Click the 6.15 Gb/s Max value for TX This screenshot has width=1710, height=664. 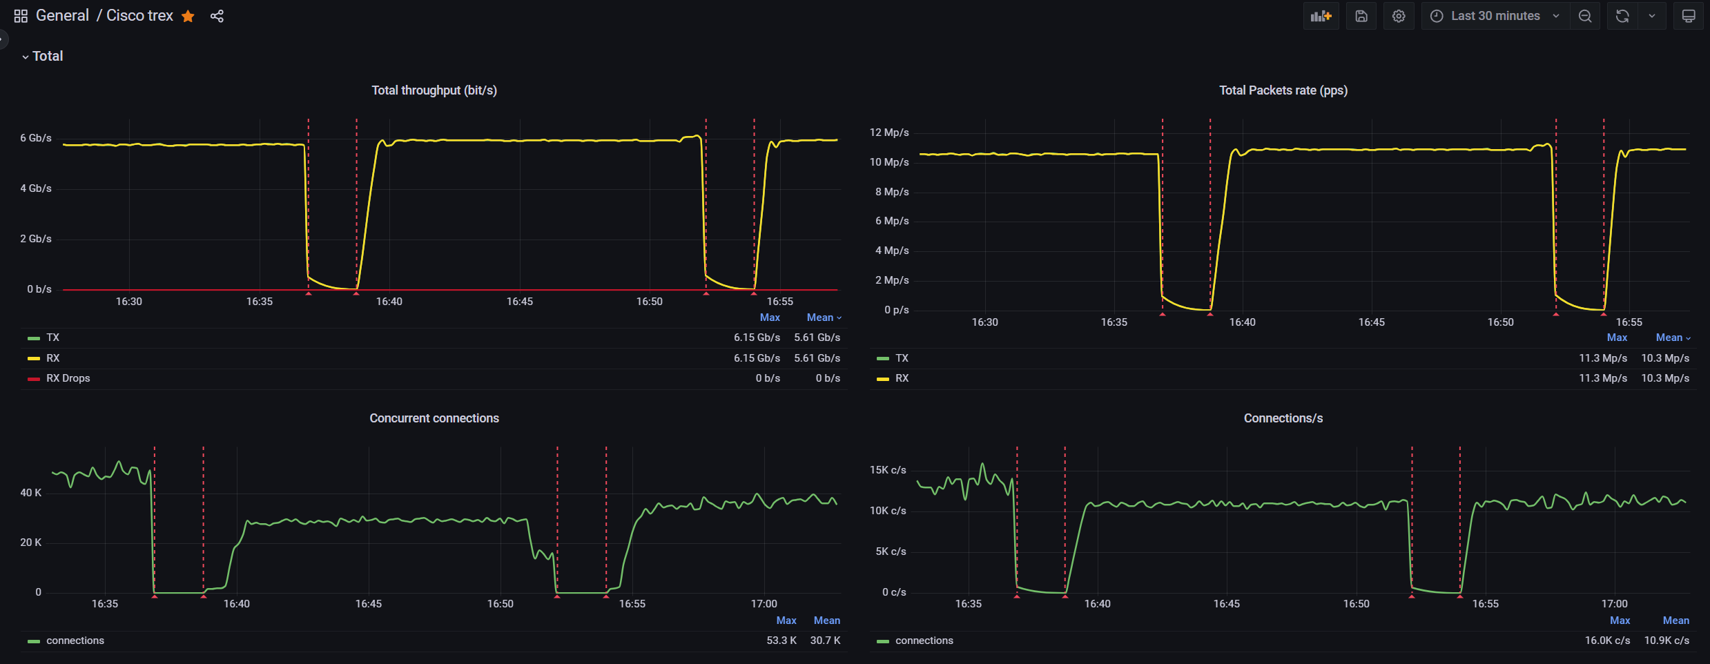tap(757, 338)
